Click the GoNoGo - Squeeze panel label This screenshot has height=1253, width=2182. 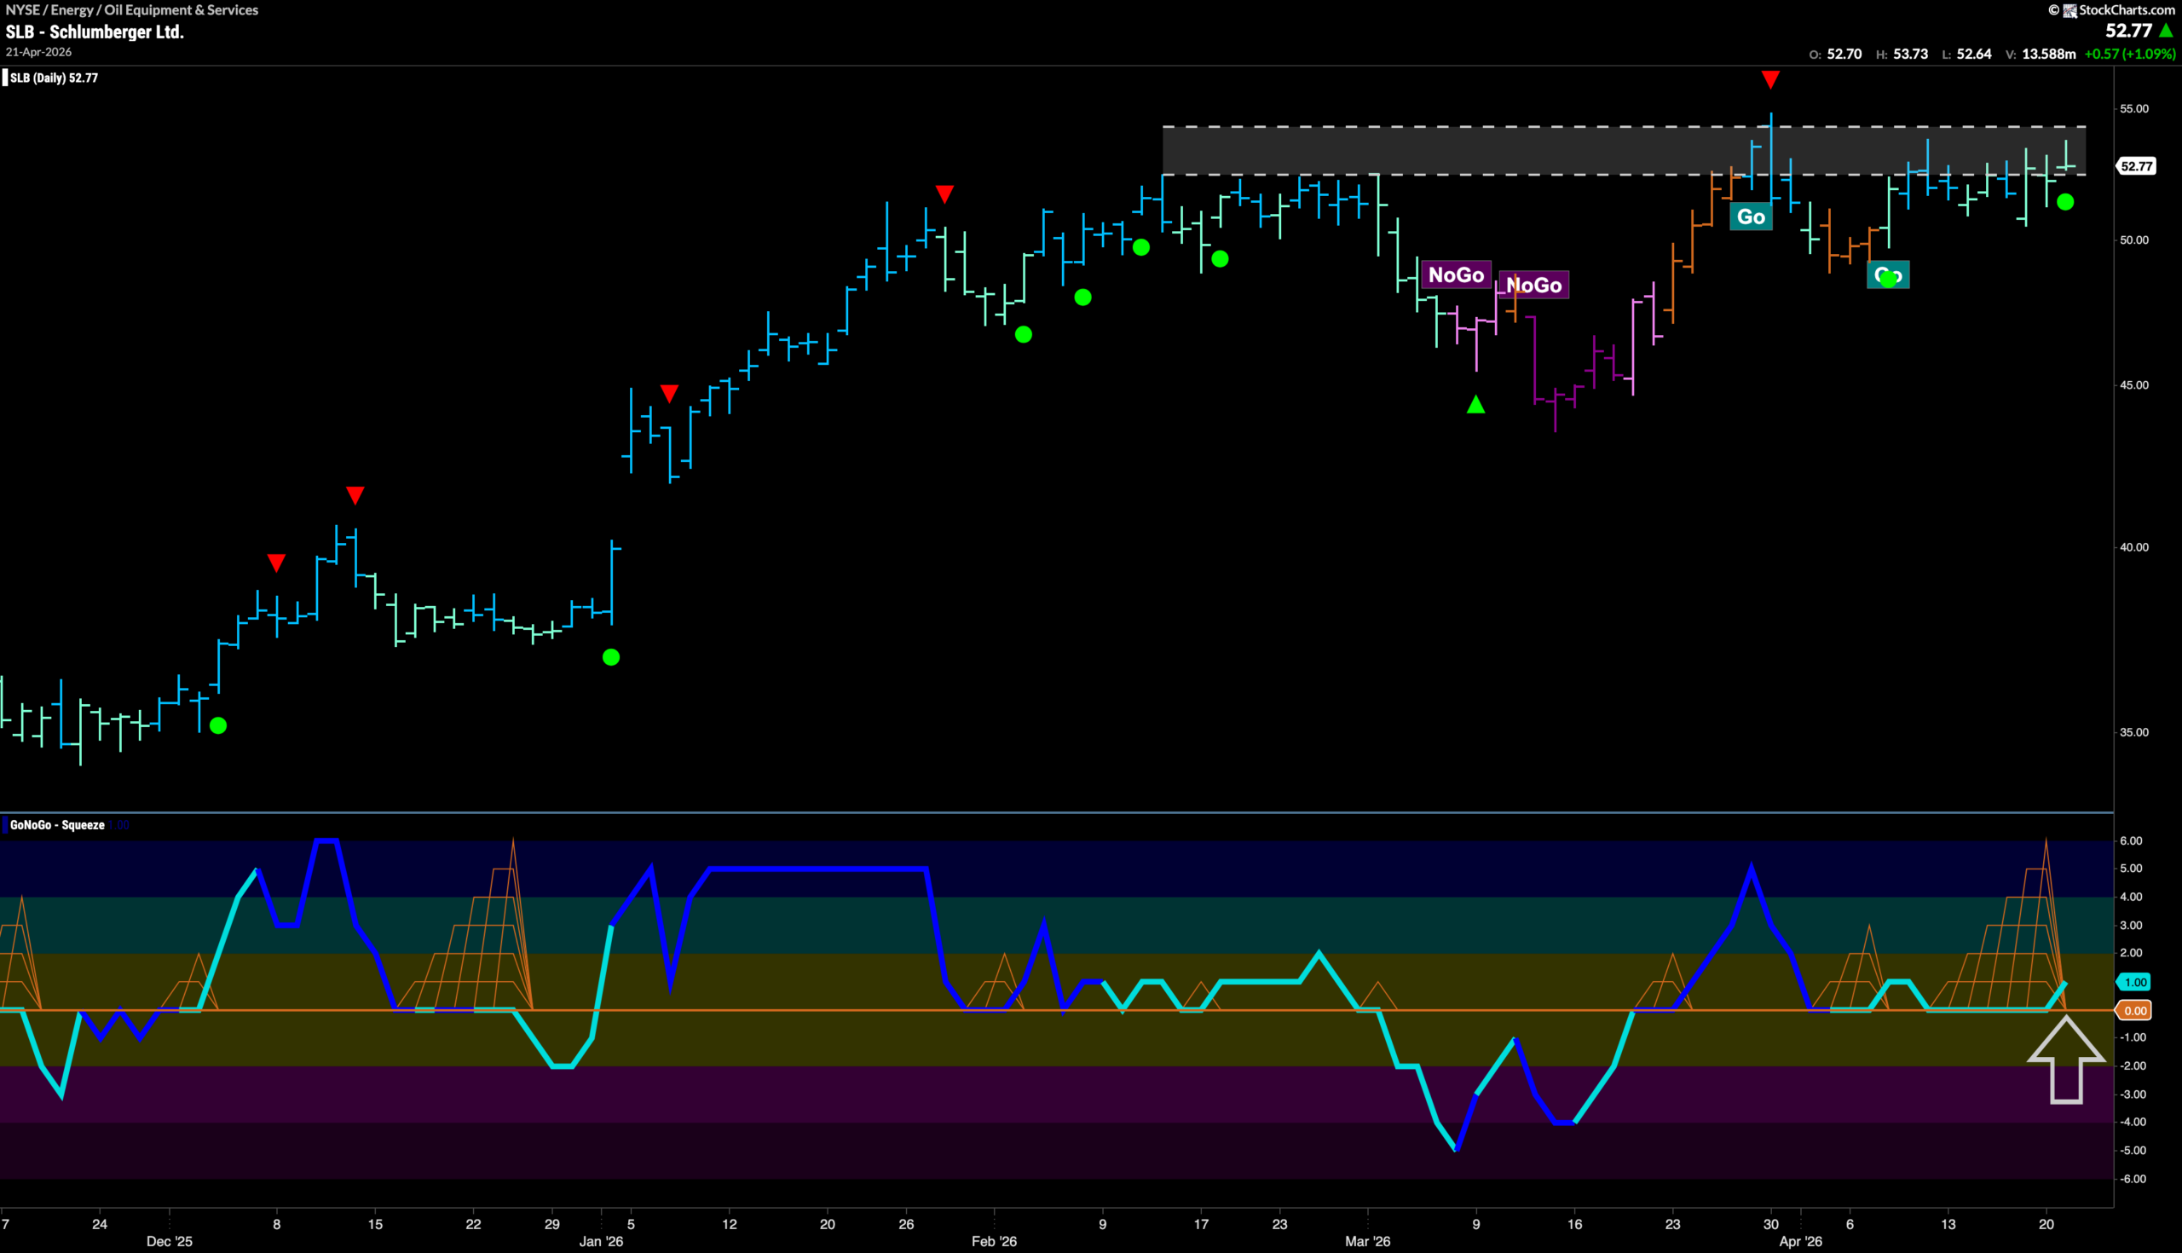click(57, 825)
